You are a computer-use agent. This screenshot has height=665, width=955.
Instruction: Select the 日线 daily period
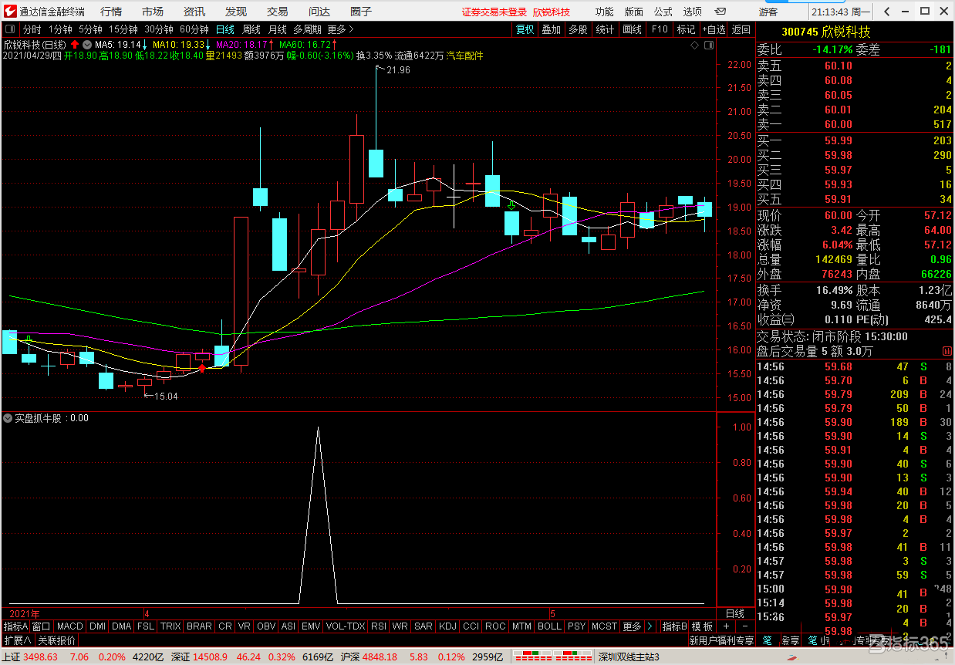click(225, 29)
